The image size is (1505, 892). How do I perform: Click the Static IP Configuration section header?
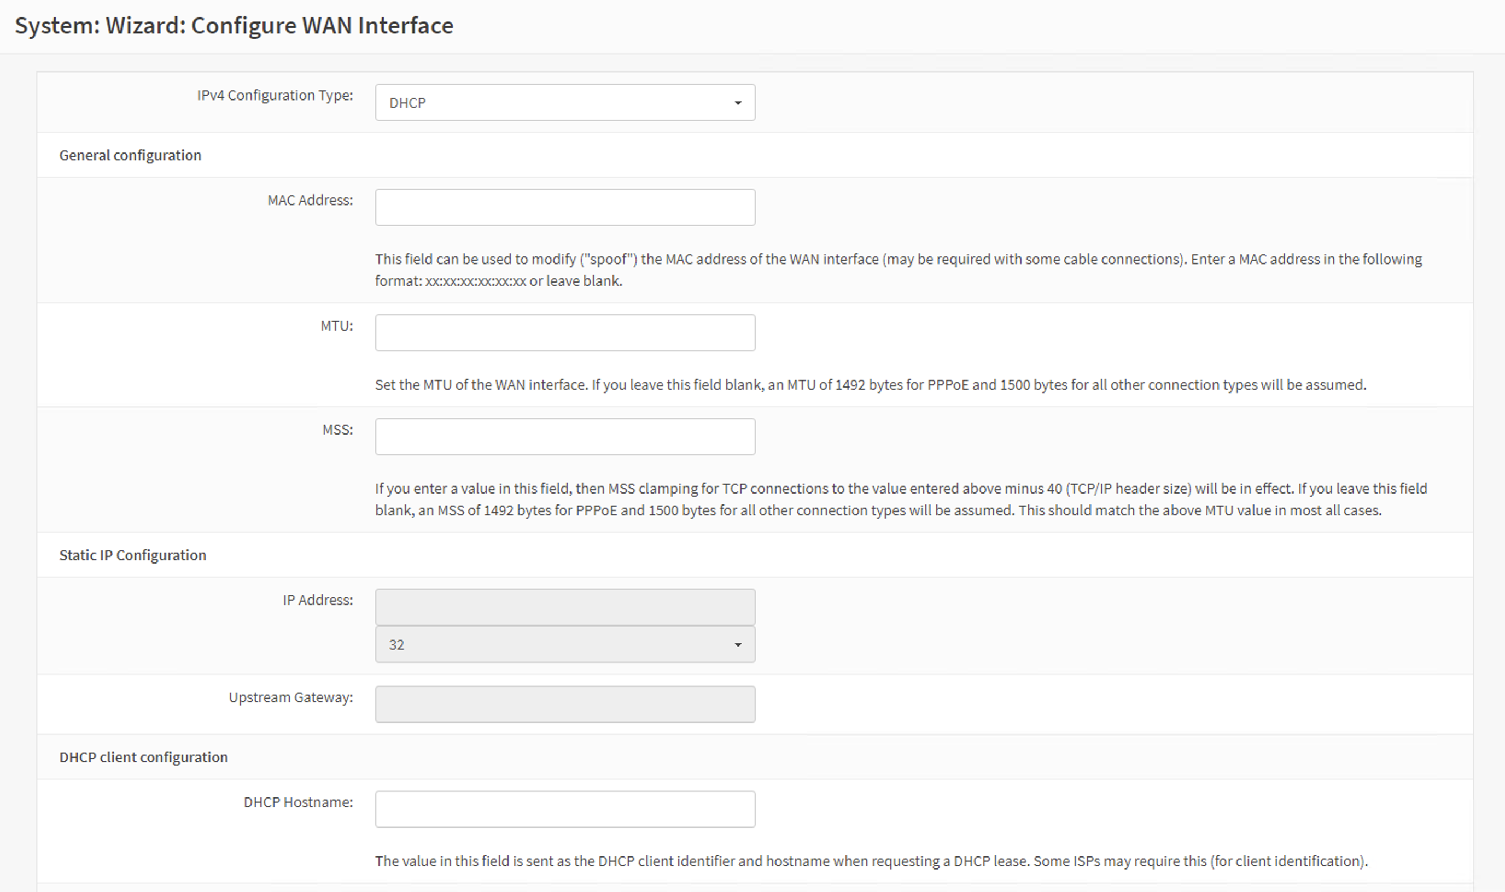[x=132, y=555]
